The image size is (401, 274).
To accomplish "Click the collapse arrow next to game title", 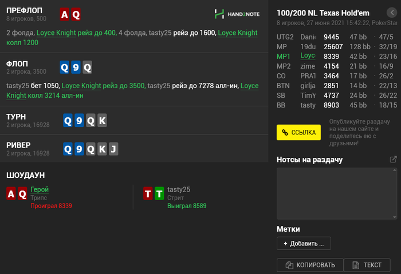I will (x=392, y=12).
